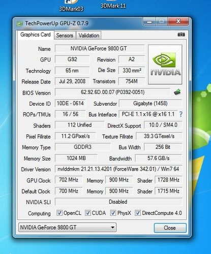
Task: Click the 256 Bit bus width value
Action: (163, 147)
